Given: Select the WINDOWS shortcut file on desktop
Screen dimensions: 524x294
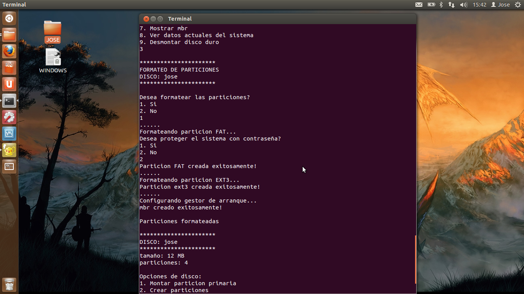Looking at the screenshot, I should [53, 60].
